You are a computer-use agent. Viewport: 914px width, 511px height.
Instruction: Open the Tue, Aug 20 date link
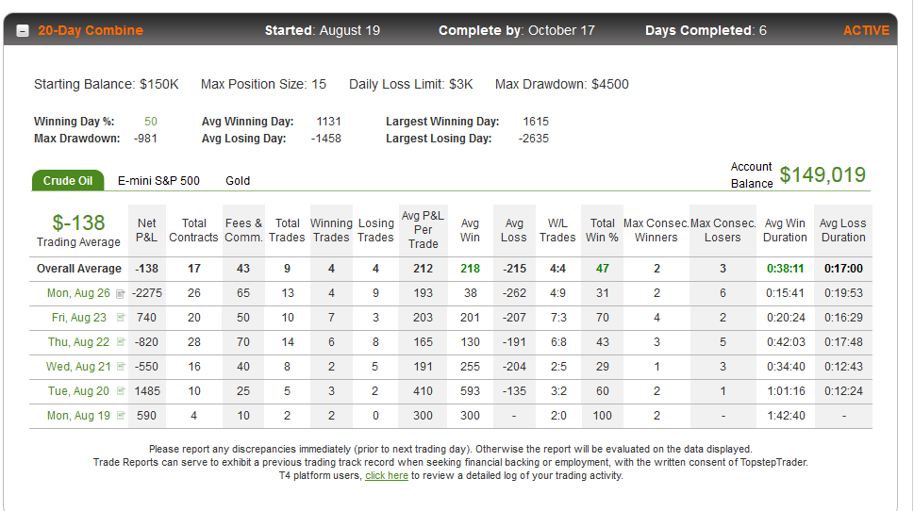78,391
